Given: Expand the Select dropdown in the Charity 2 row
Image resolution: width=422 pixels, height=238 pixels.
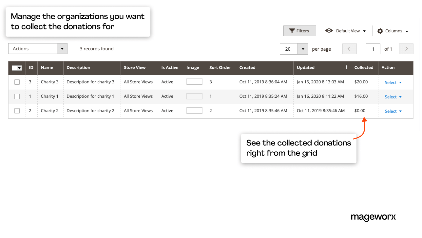Looking at the screenshot, I should coord(393,111).
